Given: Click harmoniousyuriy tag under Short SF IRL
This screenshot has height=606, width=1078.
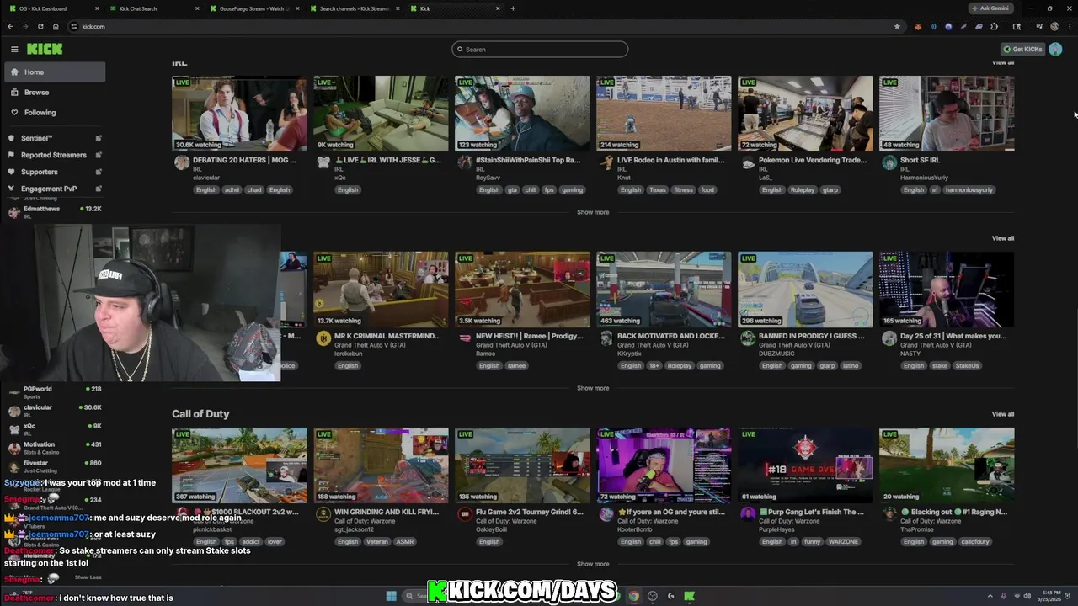Looking at the screenshot, I should tap(969, 189).
